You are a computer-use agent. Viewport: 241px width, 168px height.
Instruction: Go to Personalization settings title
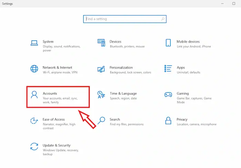point(121,68)
